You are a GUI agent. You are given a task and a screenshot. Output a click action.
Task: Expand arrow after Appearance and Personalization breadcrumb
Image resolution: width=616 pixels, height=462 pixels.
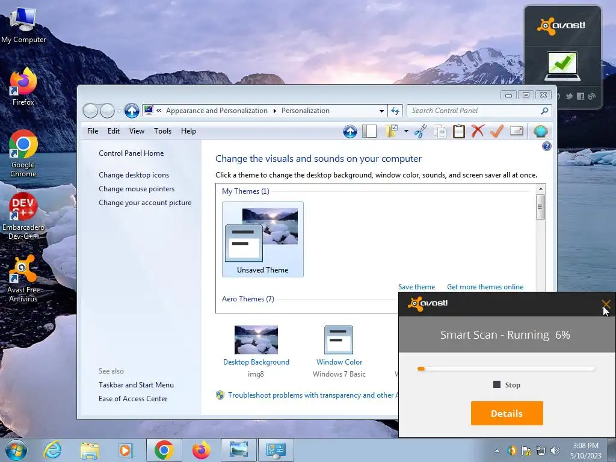point(274,111)
